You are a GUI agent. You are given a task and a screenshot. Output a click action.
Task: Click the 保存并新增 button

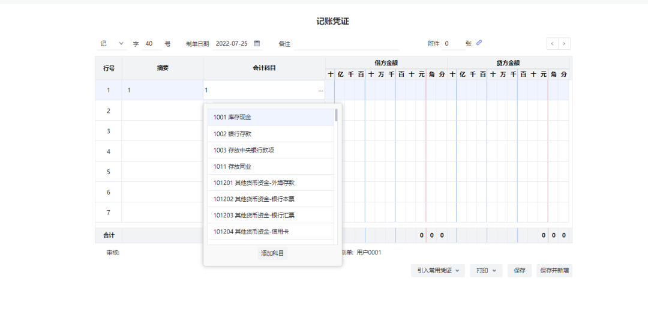coord(554,271)
